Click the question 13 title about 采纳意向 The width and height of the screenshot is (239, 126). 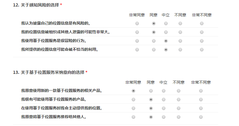pos(52,72)
